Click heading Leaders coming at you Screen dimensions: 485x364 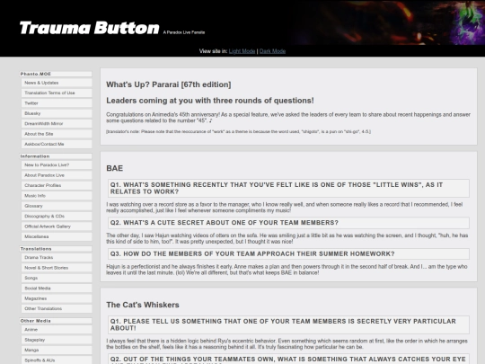coord(210,101)
